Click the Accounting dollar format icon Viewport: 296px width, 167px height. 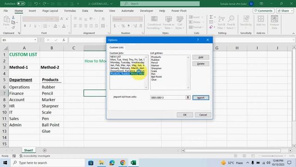tap(115, 26)
